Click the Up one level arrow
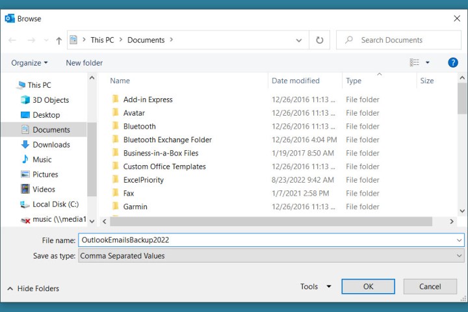The height and width of the screenshot is (312, 468). [x=58, y=40]
